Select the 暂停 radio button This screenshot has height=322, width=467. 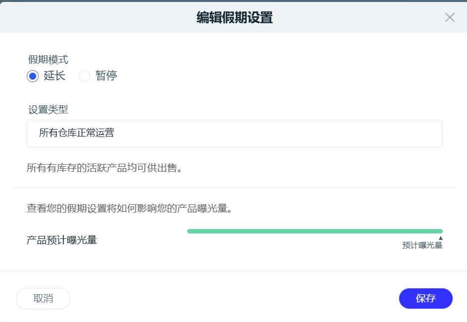(x=85, y=76)
